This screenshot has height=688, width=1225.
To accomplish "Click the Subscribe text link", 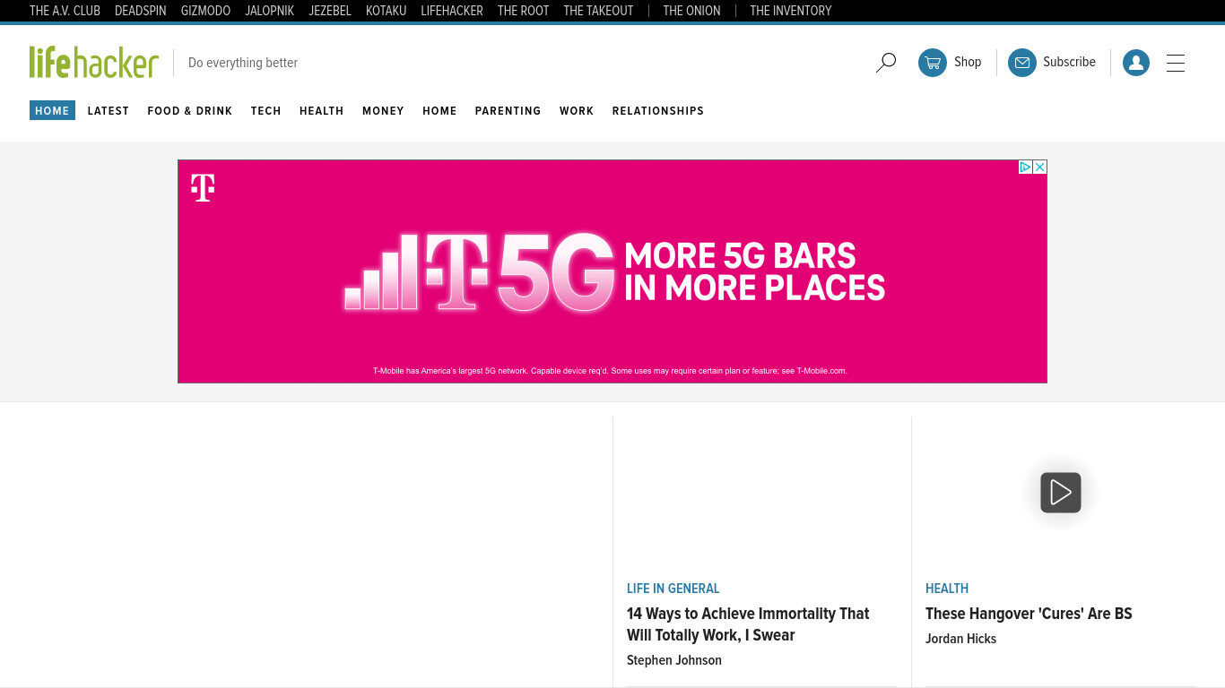I will pyautogui.click(x=1069, y=62).
